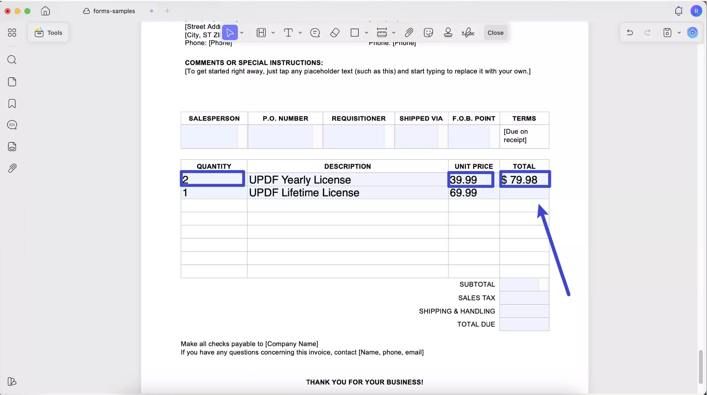
Task: Click the attachment paperclip toolbar icon
Action: pos(409,33)
